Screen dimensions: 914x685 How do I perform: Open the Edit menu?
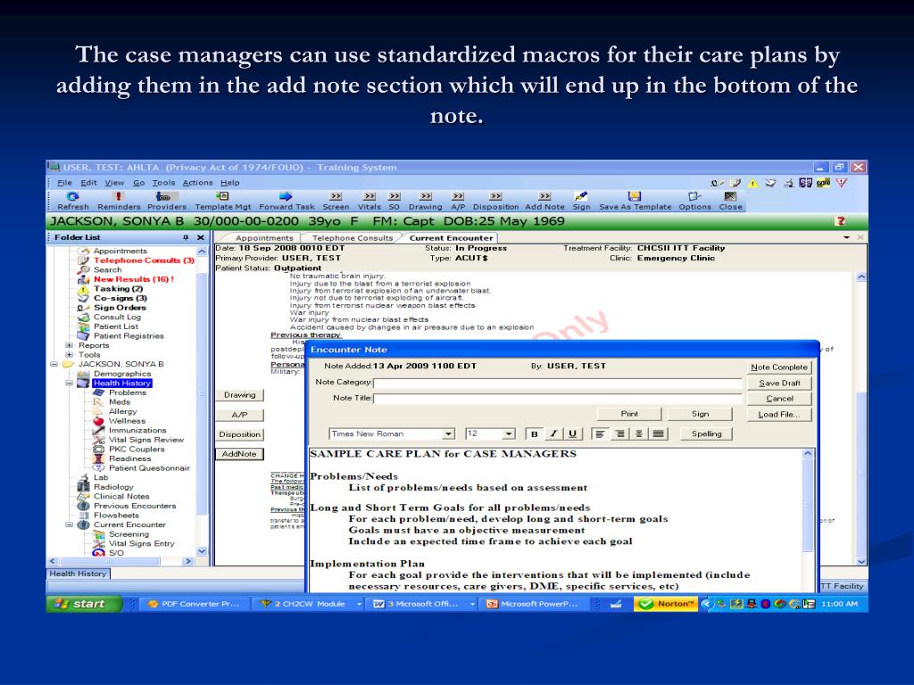tap(88, 182)
